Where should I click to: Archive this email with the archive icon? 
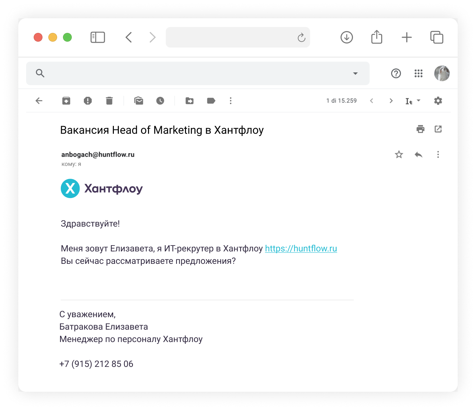[66, 101]
